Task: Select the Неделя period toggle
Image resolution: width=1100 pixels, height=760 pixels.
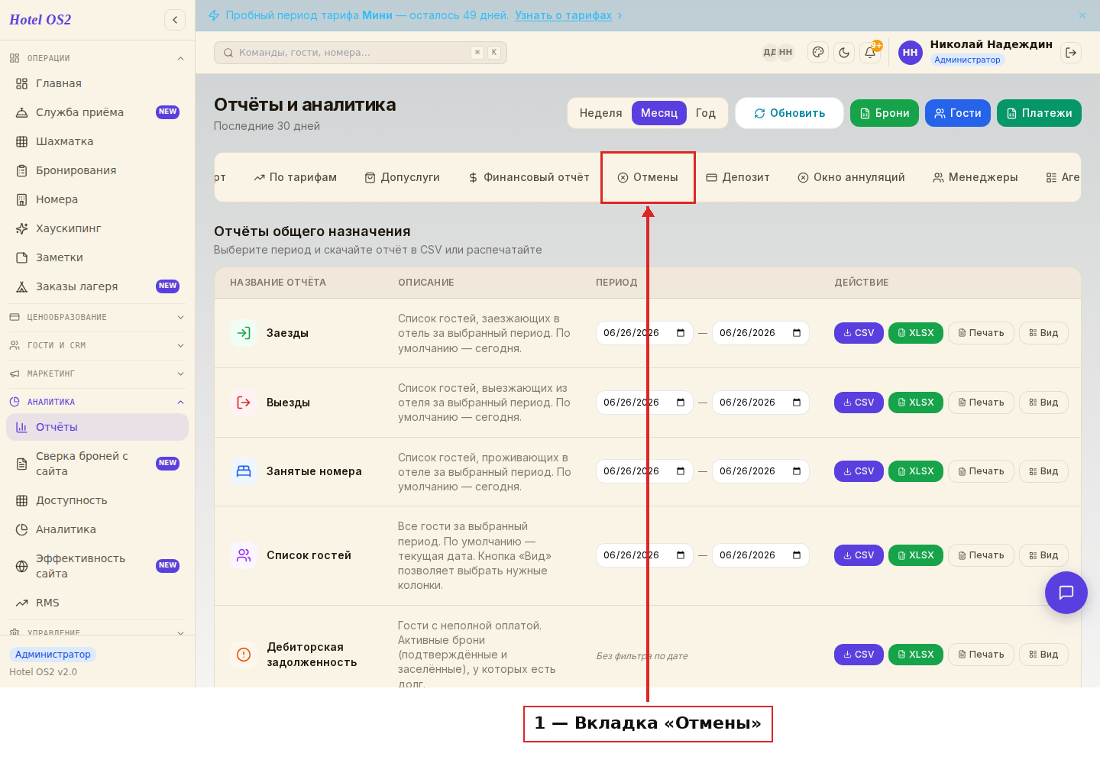Action: click(600, 113)
